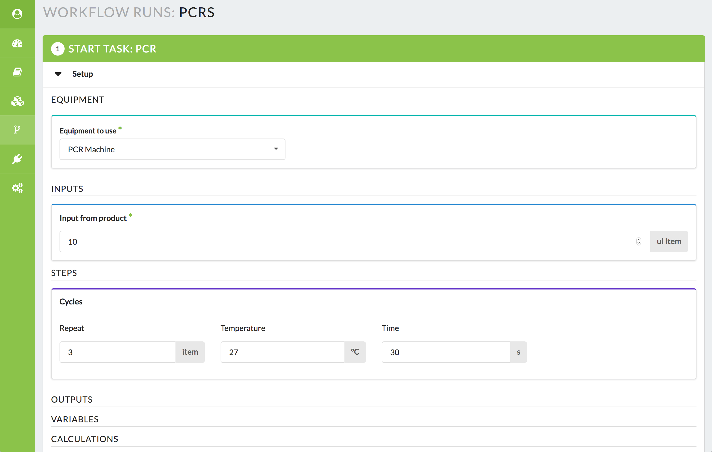Click the input amount stepper arrows
Viewport: 712px width, 452px height.
638,242
